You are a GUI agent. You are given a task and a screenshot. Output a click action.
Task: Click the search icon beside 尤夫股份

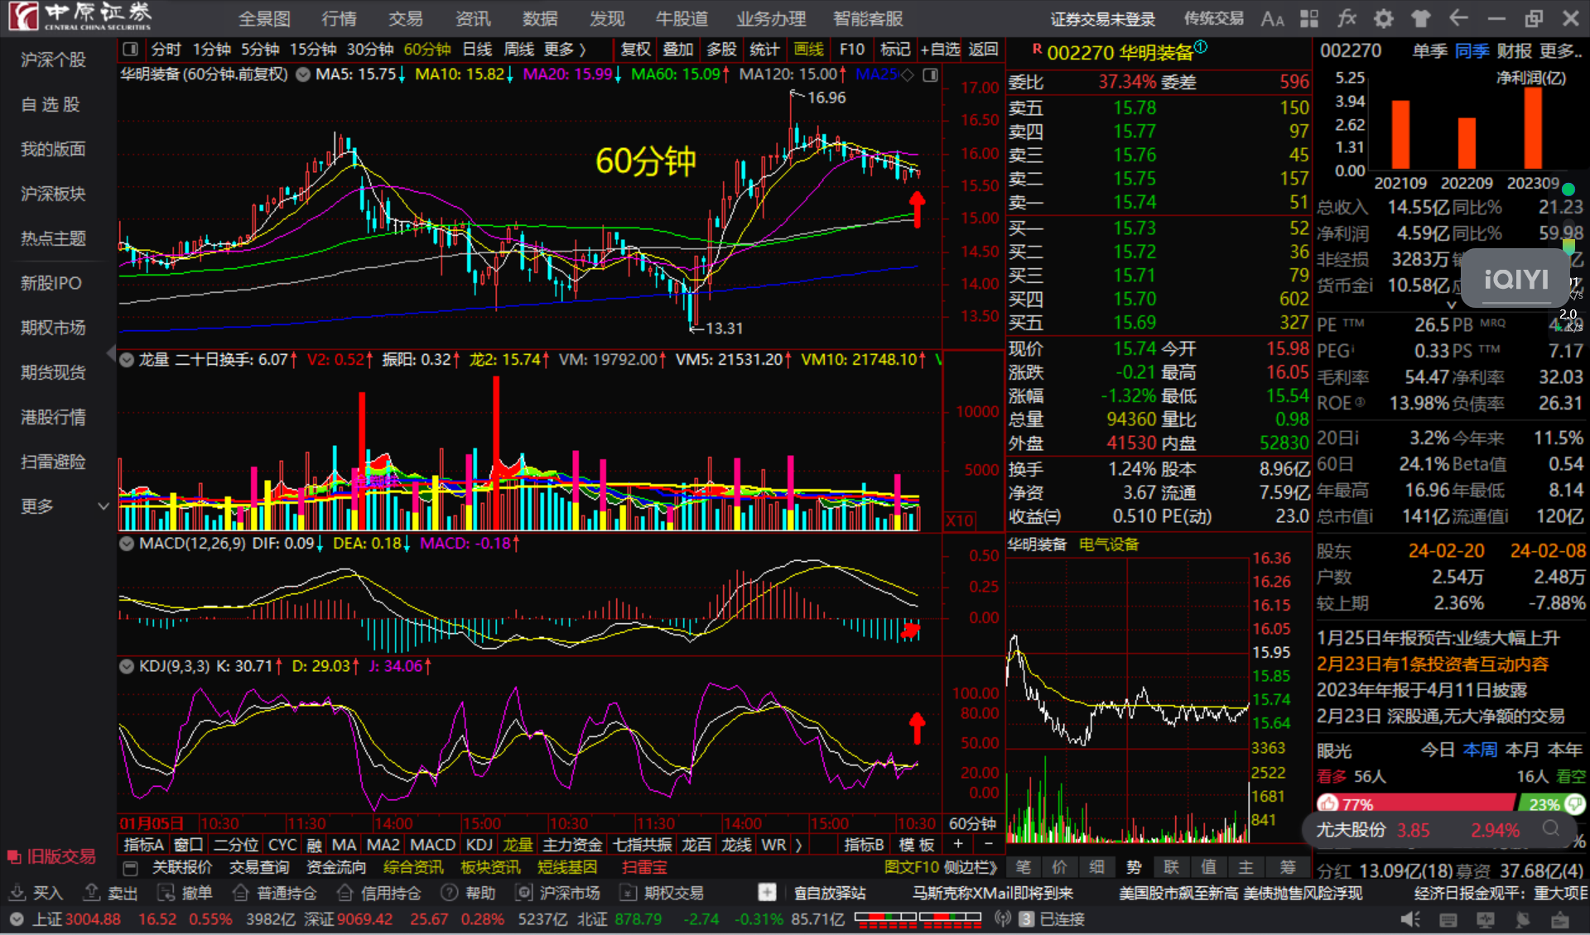(1551, 828)
